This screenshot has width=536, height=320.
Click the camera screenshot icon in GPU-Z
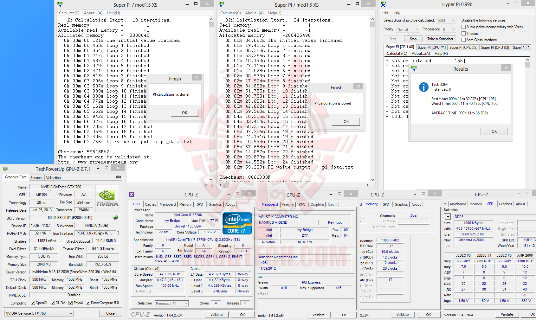pos(118,177)
